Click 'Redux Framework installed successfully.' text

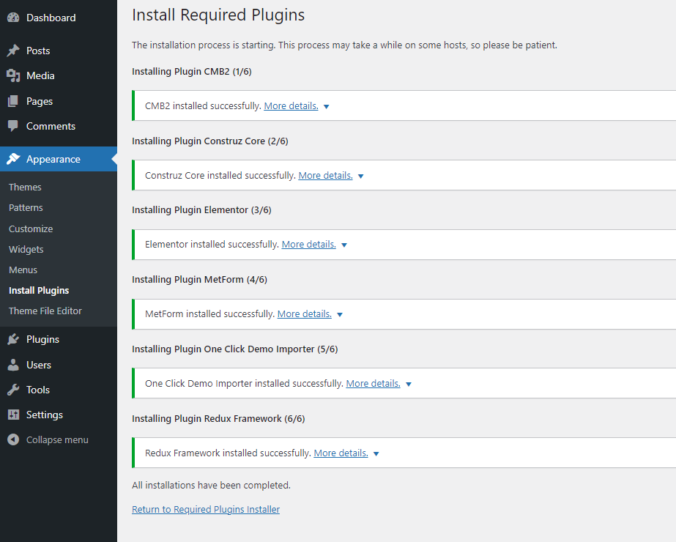coord(228,453)
